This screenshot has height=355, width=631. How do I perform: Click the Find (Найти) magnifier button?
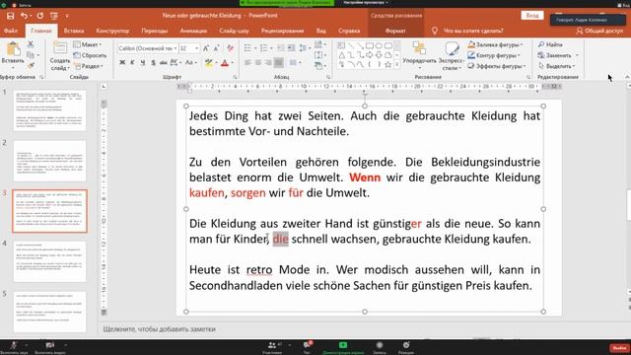tap(551, 44)
